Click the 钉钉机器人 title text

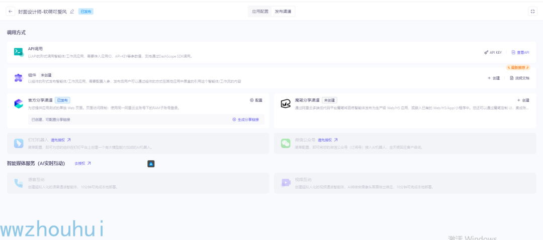pyautogui.click(x=38, y=140)
